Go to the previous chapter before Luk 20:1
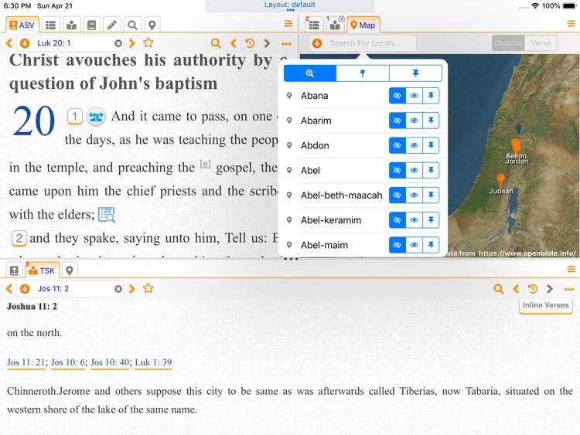Image resolution: width=580 pixels, height=435 pixels. [9, 43]
